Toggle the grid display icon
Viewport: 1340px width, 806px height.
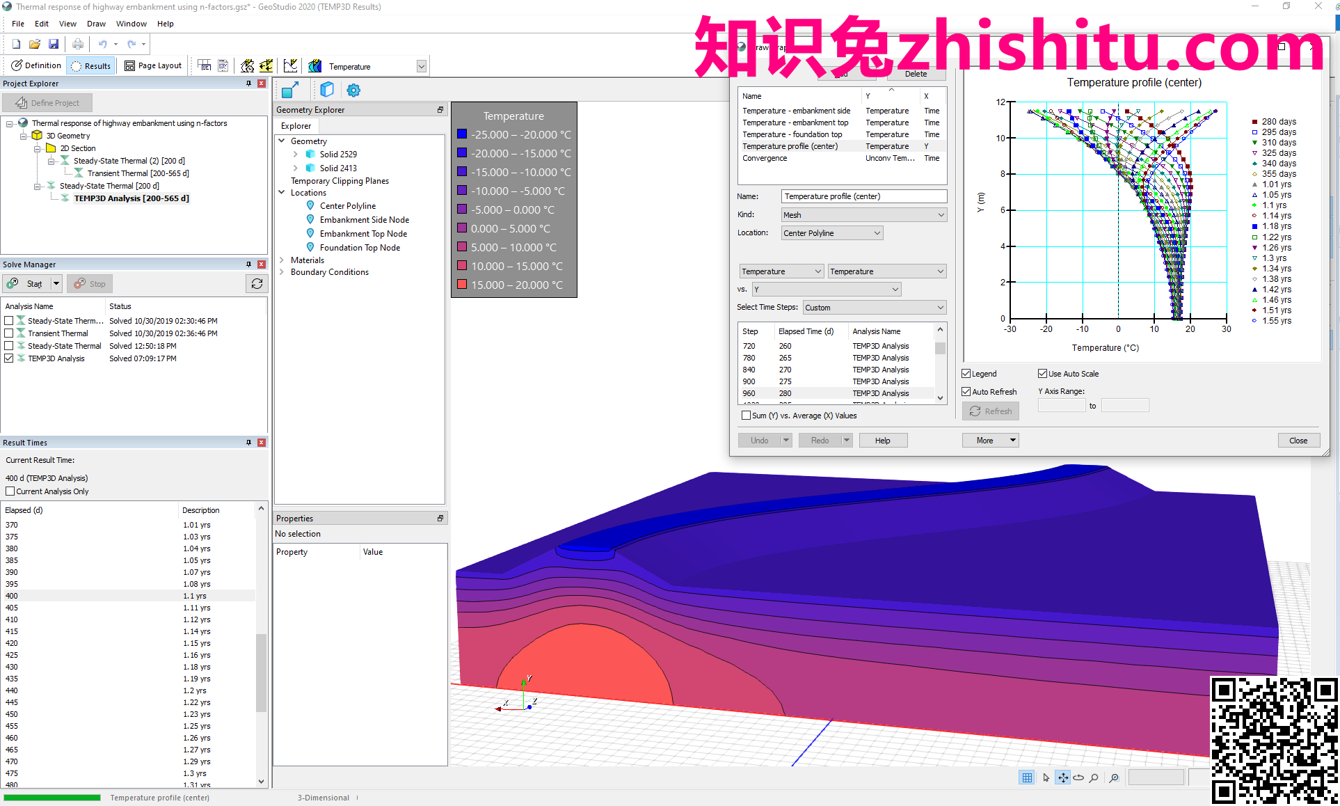tap(1027, 777)
